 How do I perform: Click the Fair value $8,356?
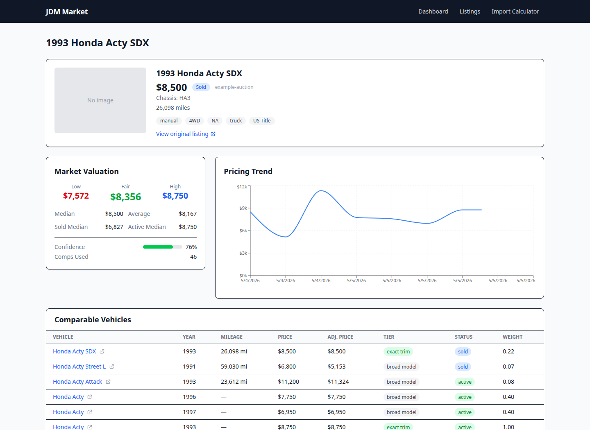tap(125, 197)
